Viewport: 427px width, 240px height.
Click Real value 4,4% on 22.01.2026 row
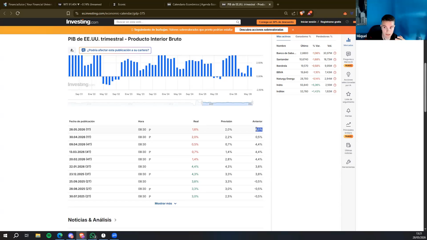[195, 167]
